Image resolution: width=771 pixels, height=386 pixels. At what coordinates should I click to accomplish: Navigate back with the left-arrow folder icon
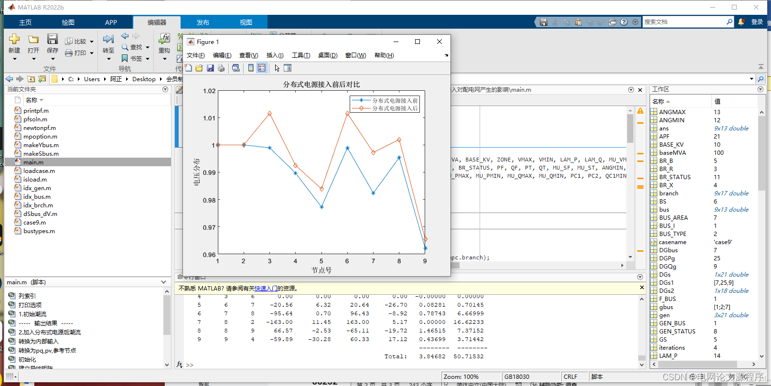click(9, 79)
